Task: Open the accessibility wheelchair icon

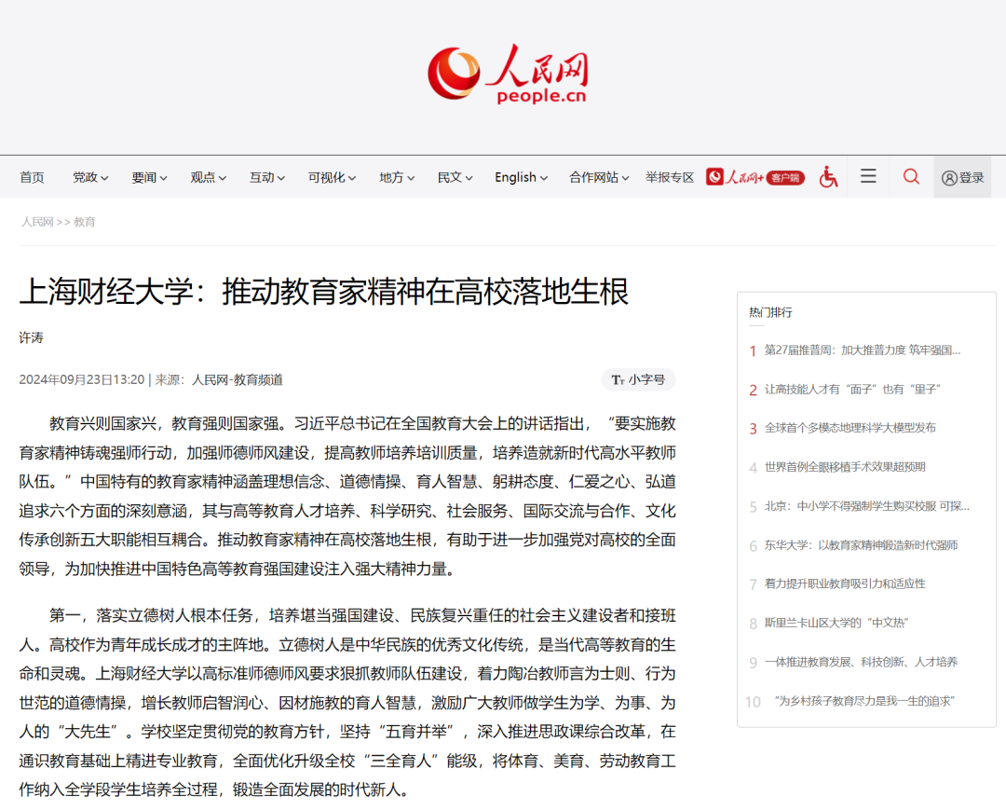Action: [x=828, y=176]
